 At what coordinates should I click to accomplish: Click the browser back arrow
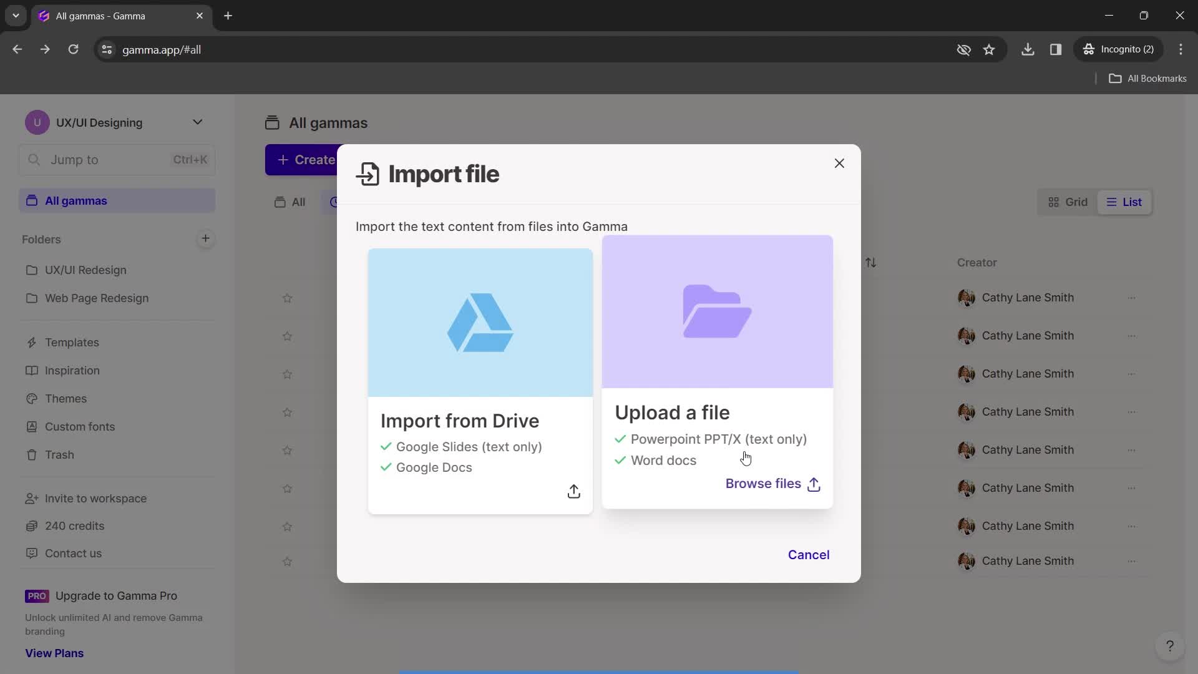(17, 49)
